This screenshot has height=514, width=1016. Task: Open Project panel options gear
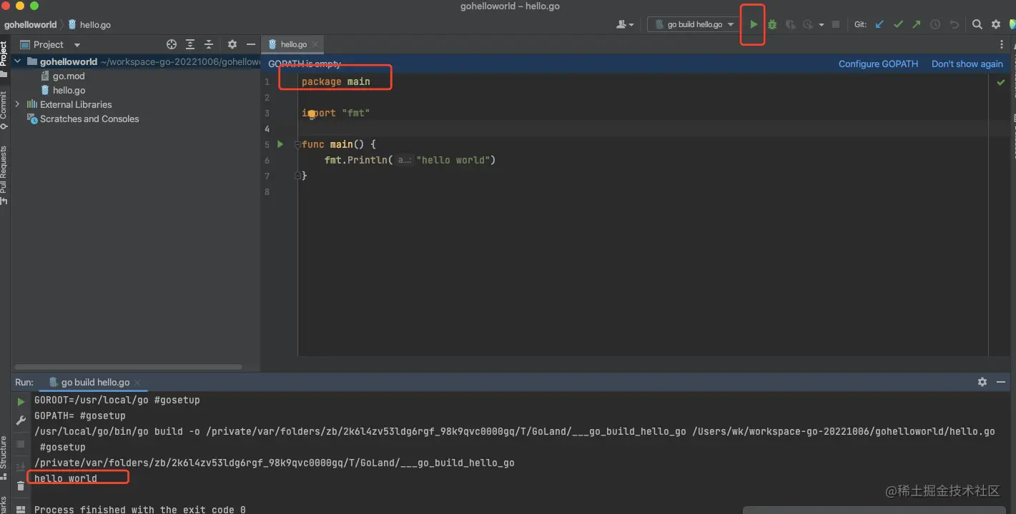(x=232, y=44)
